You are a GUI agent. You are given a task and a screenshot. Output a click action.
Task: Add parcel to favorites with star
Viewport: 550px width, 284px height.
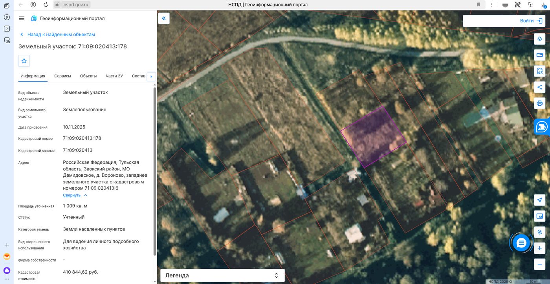(24, 61)
